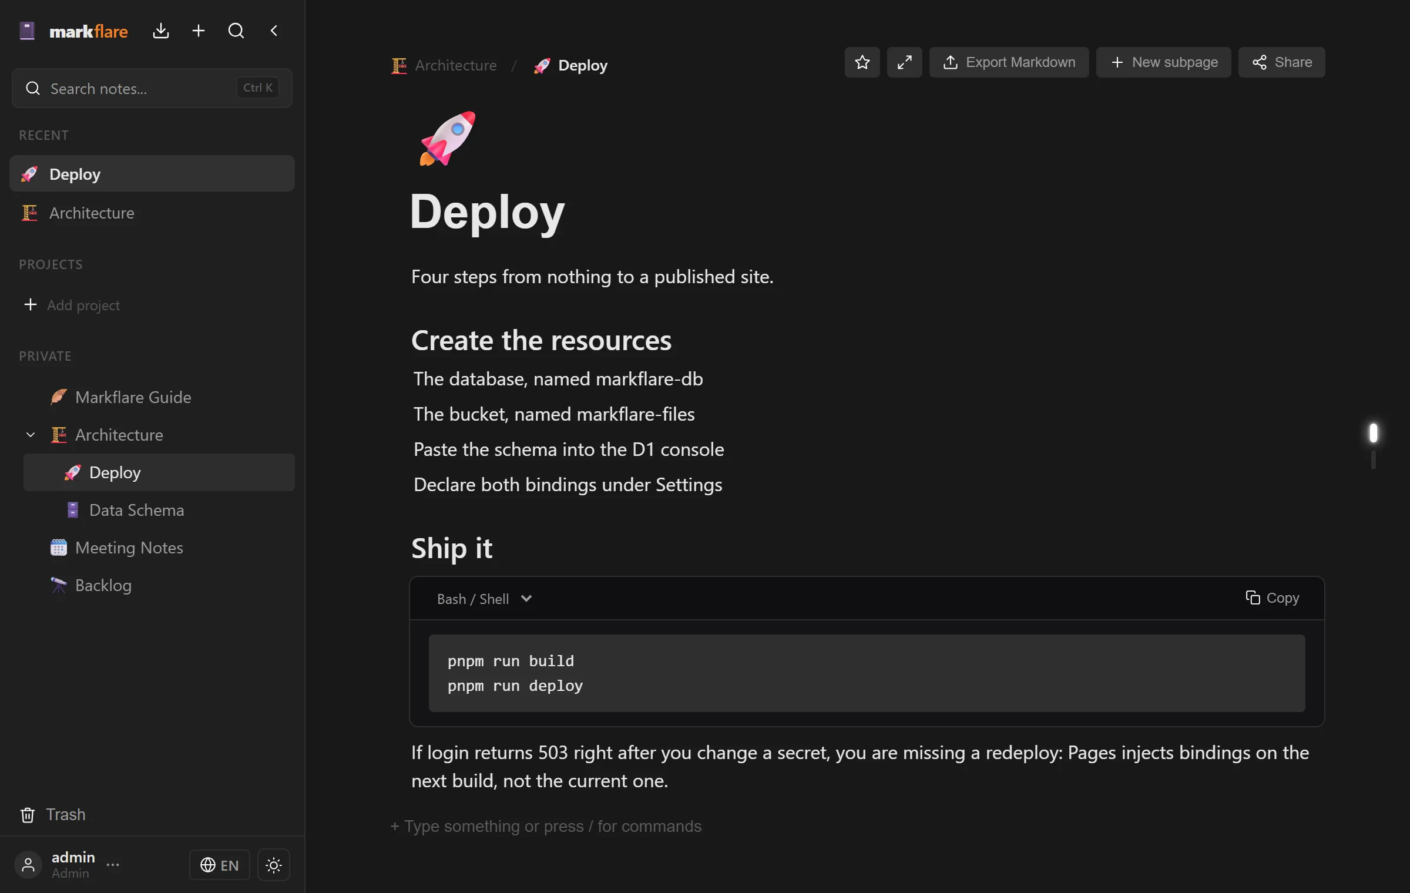
Task: Click the 'Ship it' heading
Action: 451,548
